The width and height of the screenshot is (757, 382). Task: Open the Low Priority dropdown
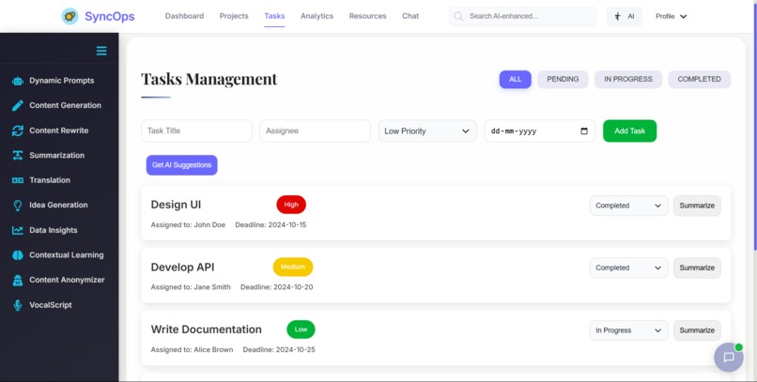coord(427,131)
